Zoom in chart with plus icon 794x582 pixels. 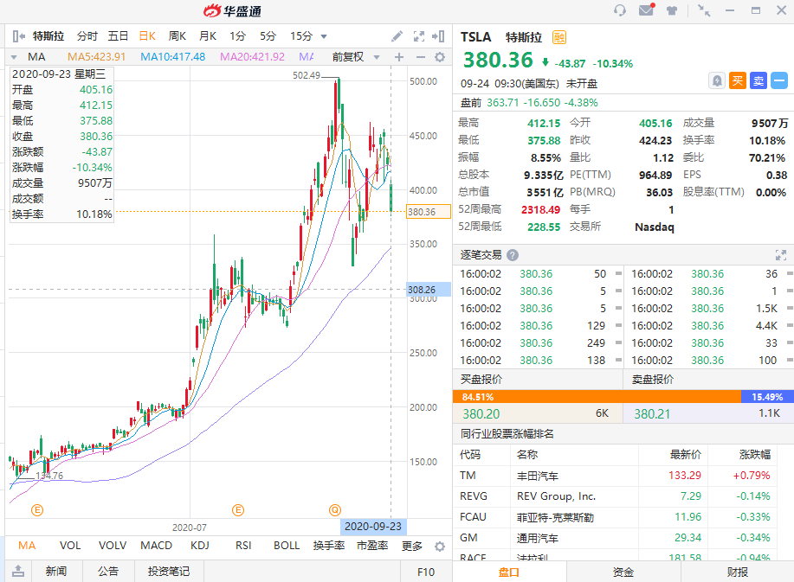pyautogui.click(x=399, y=57)
